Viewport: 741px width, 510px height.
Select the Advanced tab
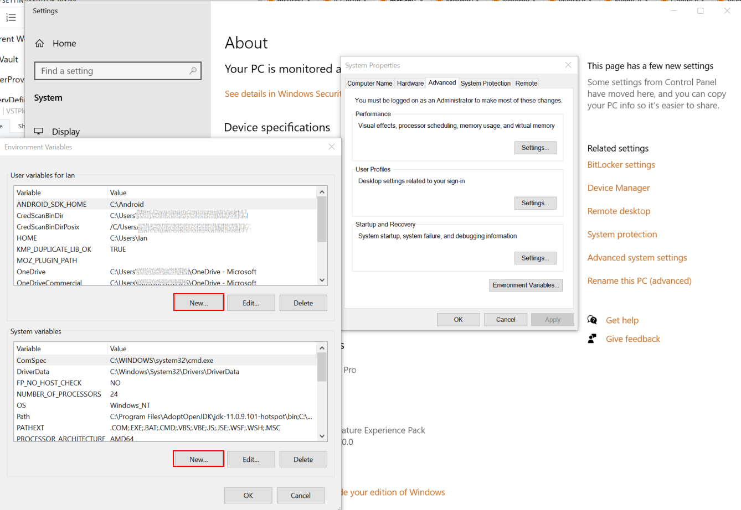(442, 83)
